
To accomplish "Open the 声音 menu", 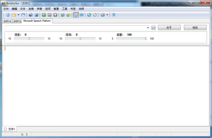I will pos(39,9).
